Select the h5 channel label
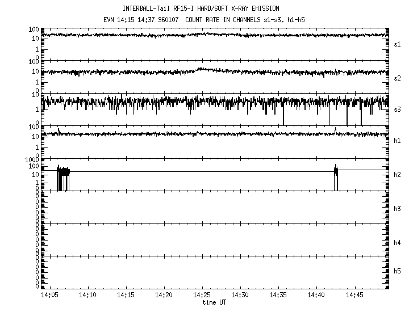Screen dimensions: 409x312 (x=398, y=271)
